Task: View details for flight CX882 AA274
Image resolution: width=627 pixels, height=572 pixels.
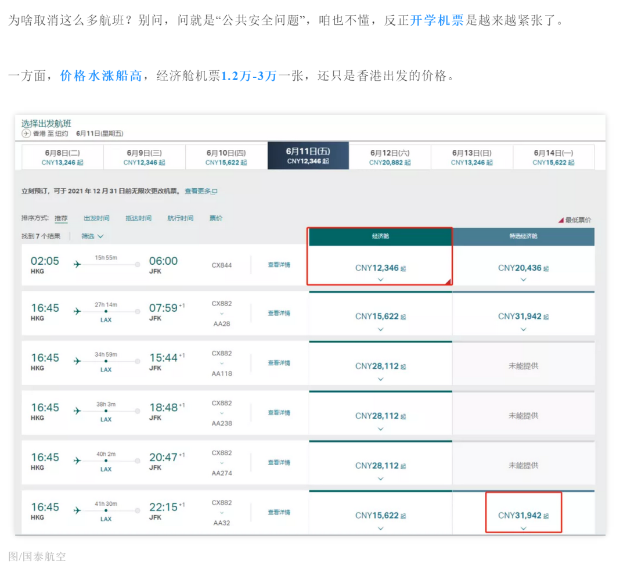Action: (x=279, y=462)
